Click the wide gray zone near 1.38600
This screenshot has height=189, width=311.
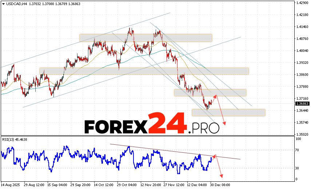tap(144, 71)
